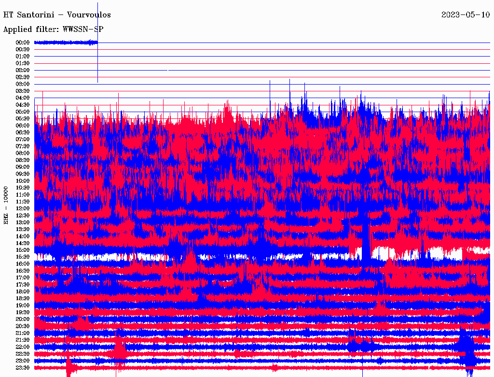The image size is (494, 377).
Task: Click the 02:30 time label
Action: [x=23, y=77]
